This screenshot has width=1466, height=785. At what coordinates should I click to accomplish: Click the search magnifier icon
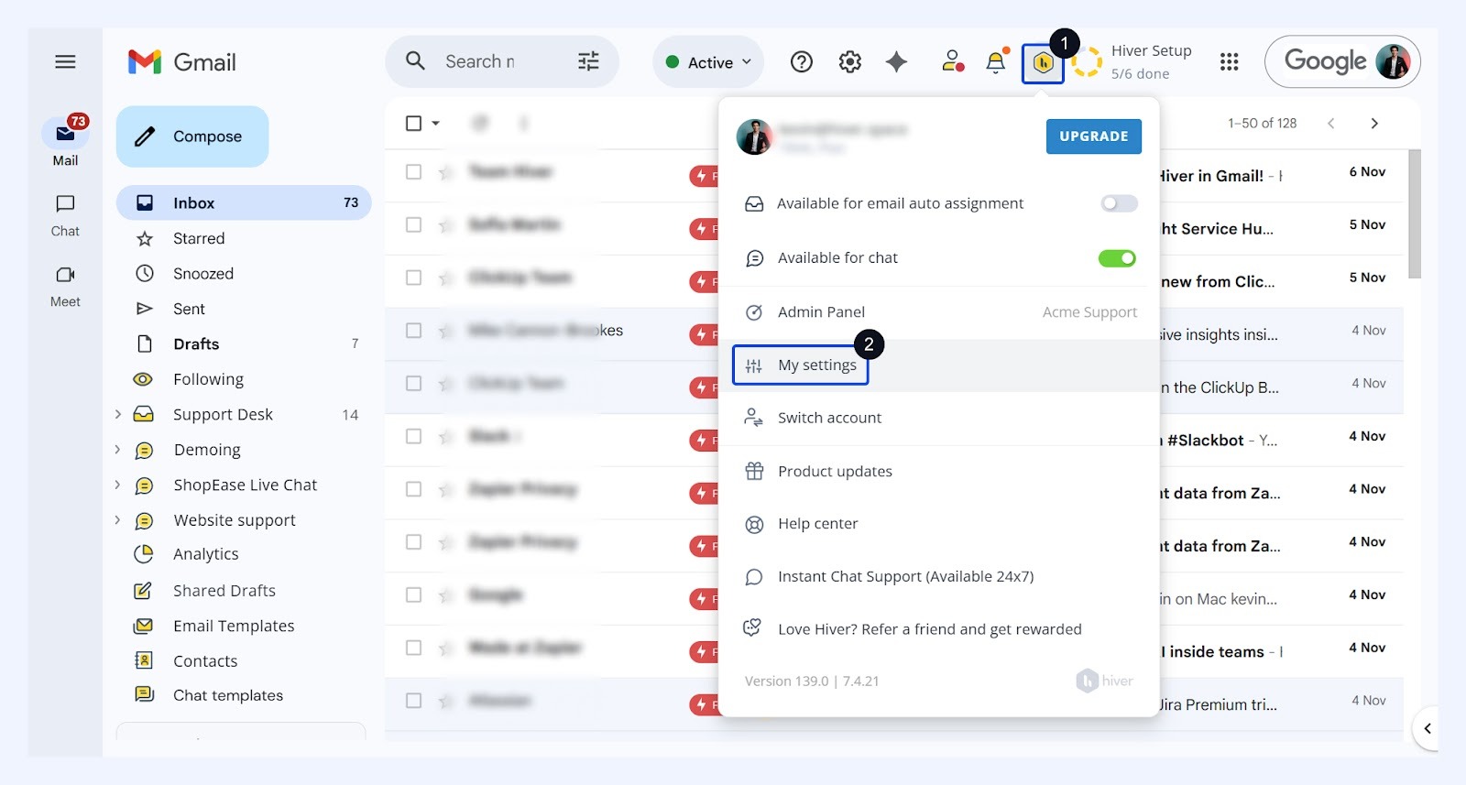pos(416,61)
